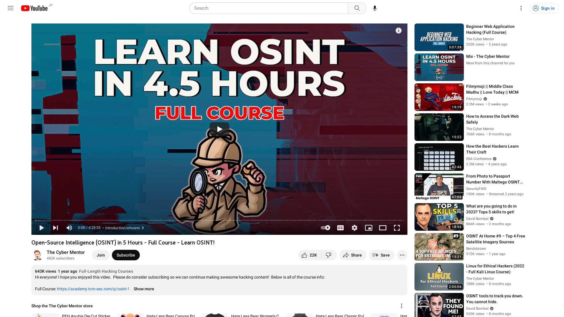
Task: Go to YouTube home via logo
Action: 34,8
